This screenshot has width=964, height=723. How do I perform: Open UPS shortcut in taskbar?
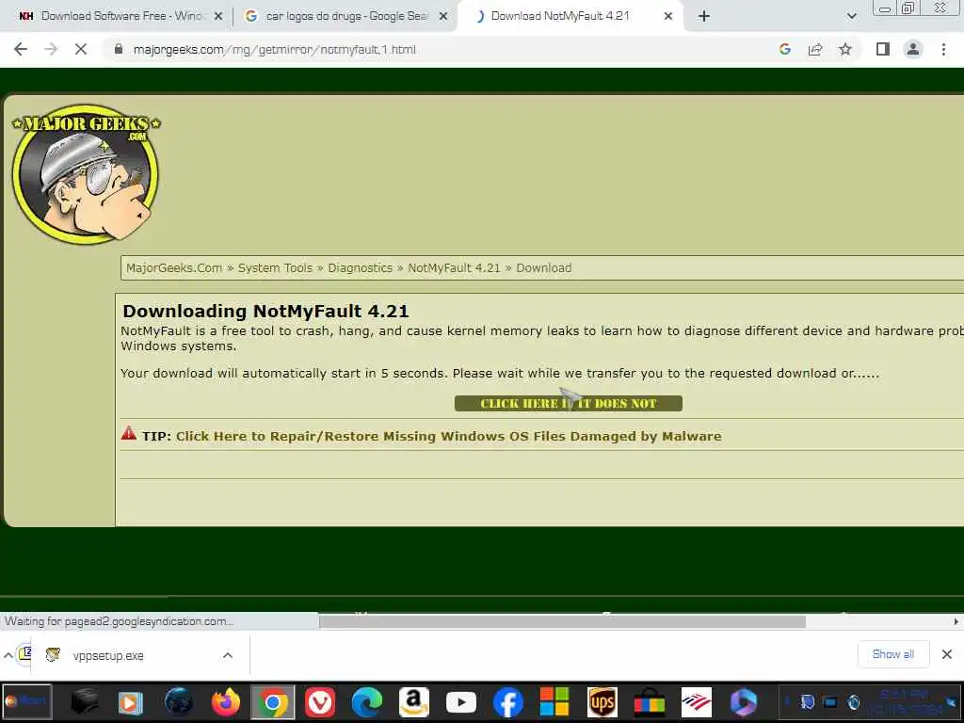coord(602,701)
